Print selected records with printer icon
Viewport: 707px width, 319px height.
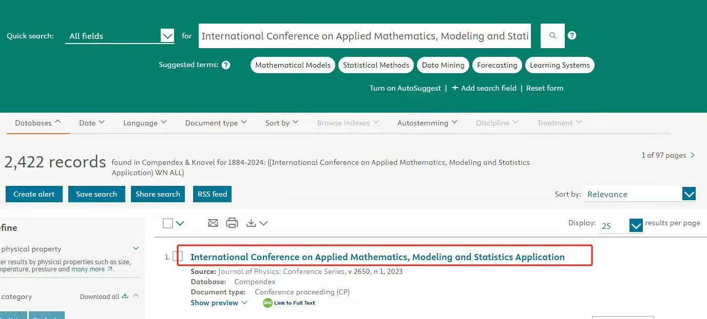232,223
